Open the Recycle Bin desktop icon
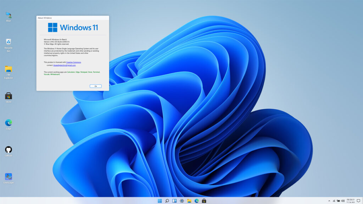Viewport: 363px width, 204px height. [x=9, y=42]
